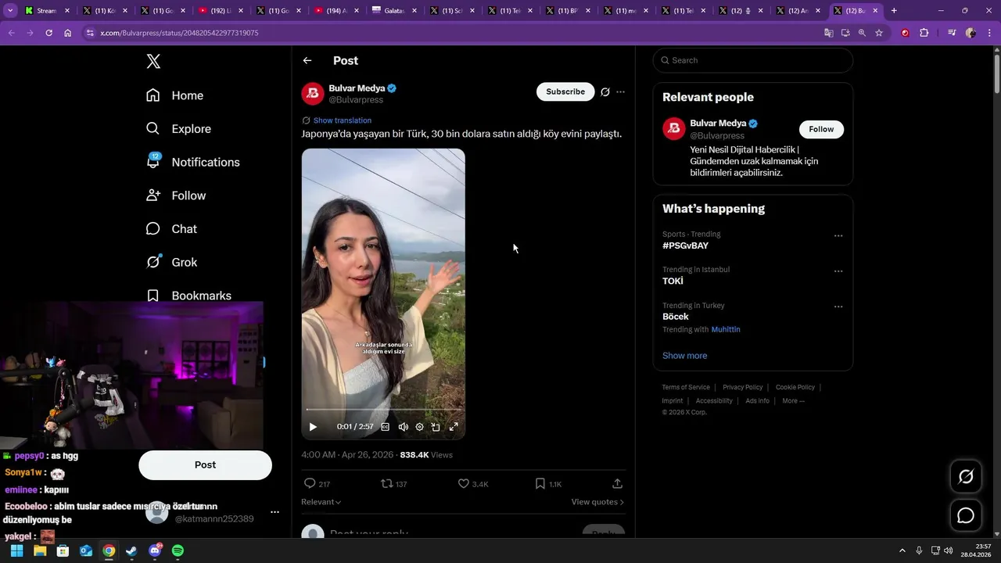Click the share post icon
Image resolution: width=1001 pixels, height=563 pixels.
click(x=617, y=484)
